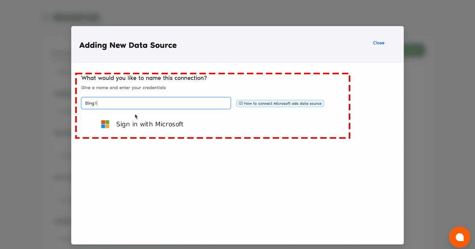Click the word Microsoft in sign-in button
This screenshot has width=475, height=249.
coord(169,124)
